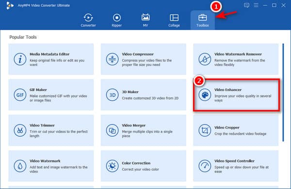Click 'Create customized 3D video from 2D'
291x189 pixels.
[150, 98]
